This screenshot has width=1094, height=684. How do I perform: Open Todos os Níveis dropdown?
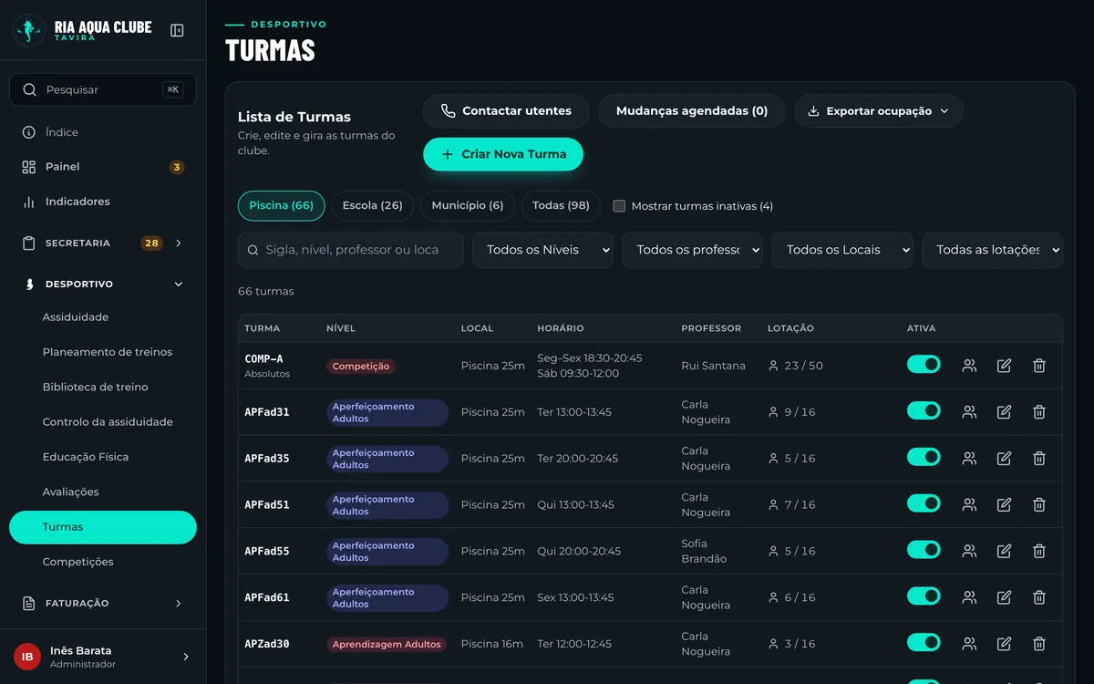point(542,250)
